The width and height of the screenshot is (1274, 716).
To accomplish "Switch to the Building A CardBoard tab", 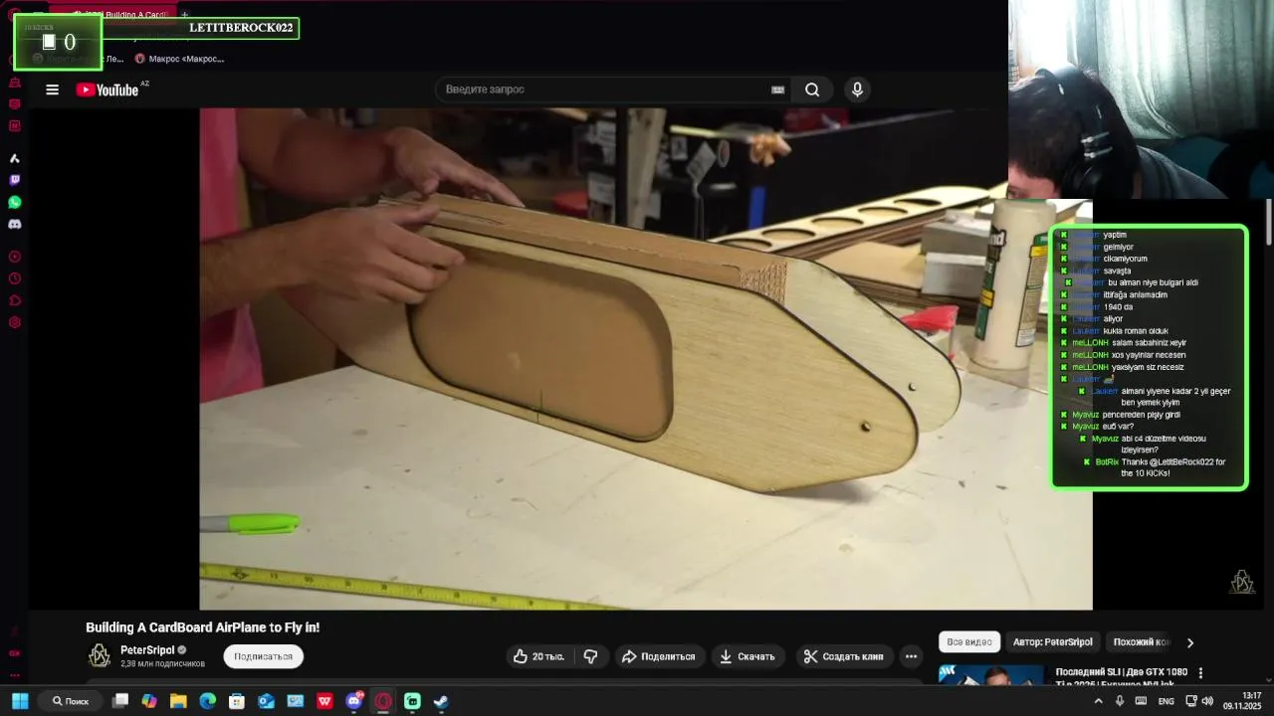I will coord(119,15).
